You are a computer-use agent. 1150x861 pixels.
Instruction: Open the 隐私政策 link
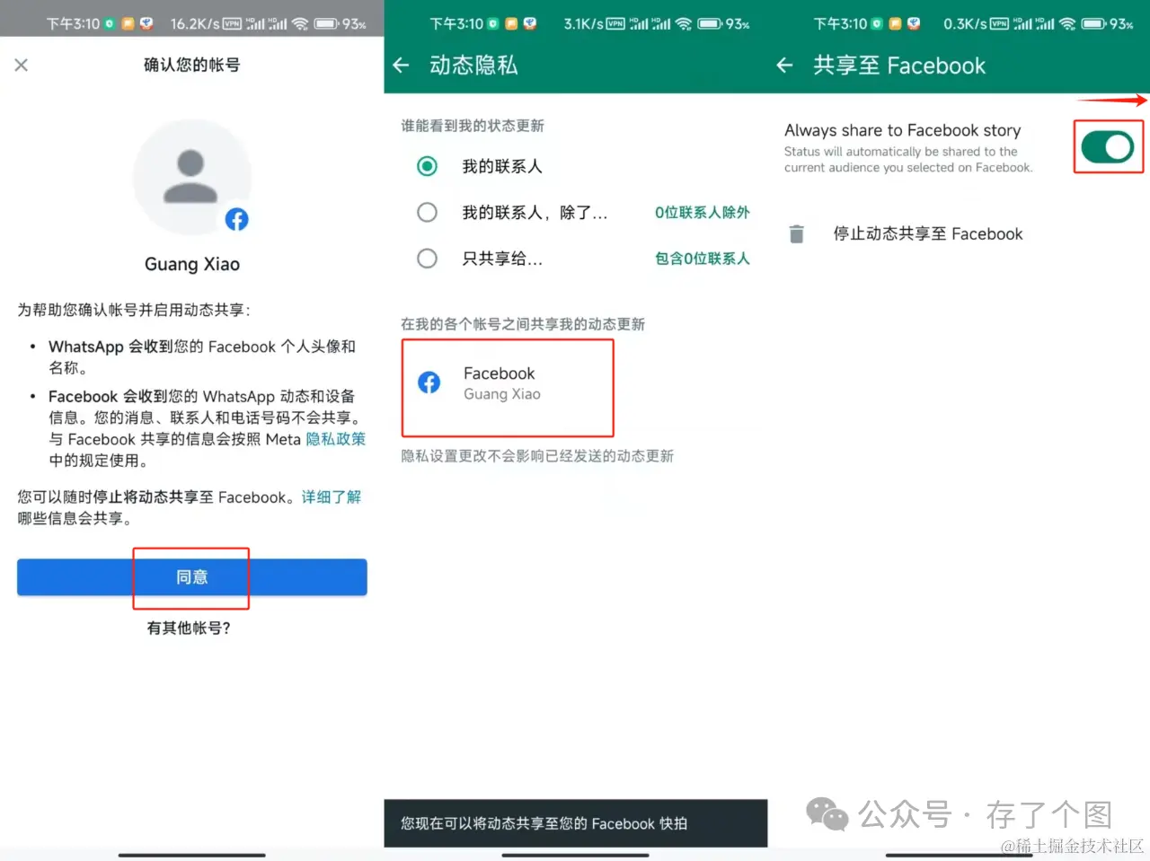[x=336, y=439]
